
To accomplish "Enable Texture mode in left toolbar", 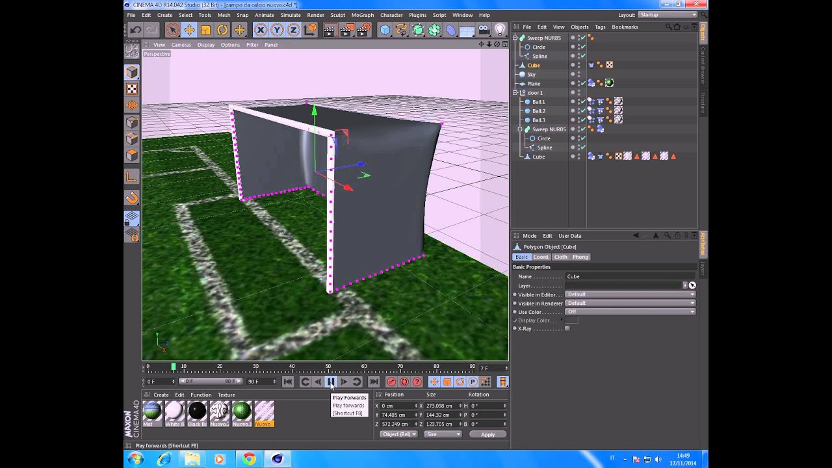I will (x=132, y=89).
